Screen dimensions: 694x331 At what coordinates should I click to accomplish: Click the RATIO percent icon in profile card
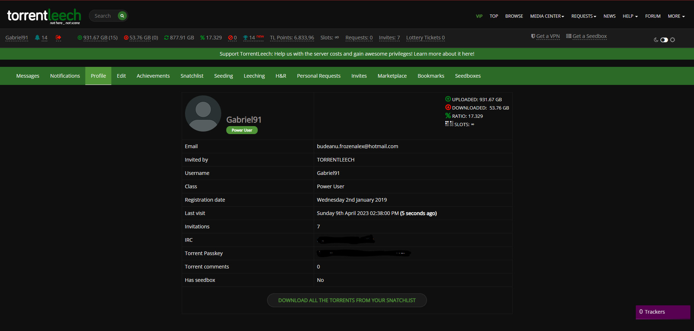coord(448,116)
